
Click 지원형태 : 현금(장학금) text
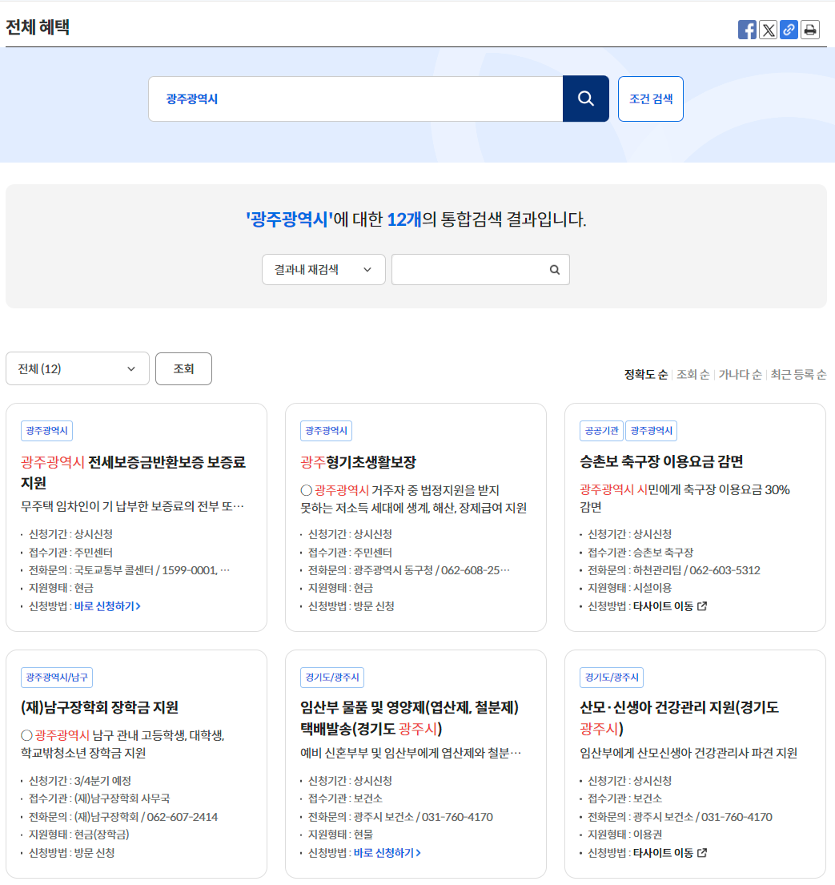[79, 835]
